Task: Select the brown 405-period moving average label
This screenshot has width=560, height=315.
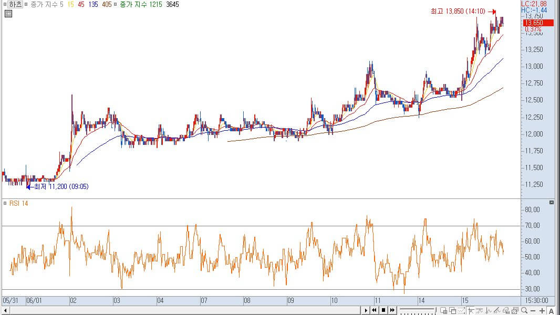Action: click(x=107, y=4)
